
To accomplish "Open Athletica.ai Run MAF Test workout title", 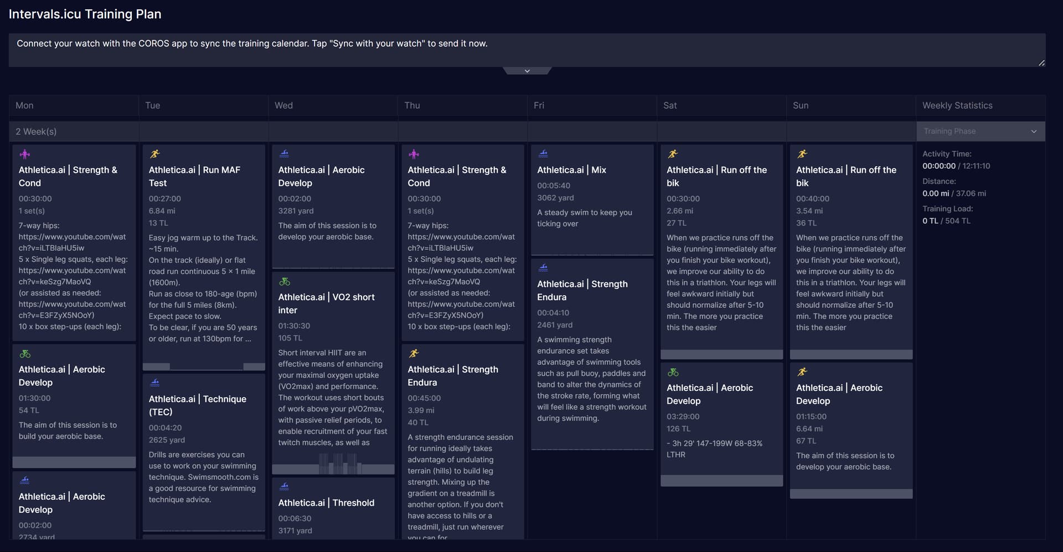I will 194,176.
